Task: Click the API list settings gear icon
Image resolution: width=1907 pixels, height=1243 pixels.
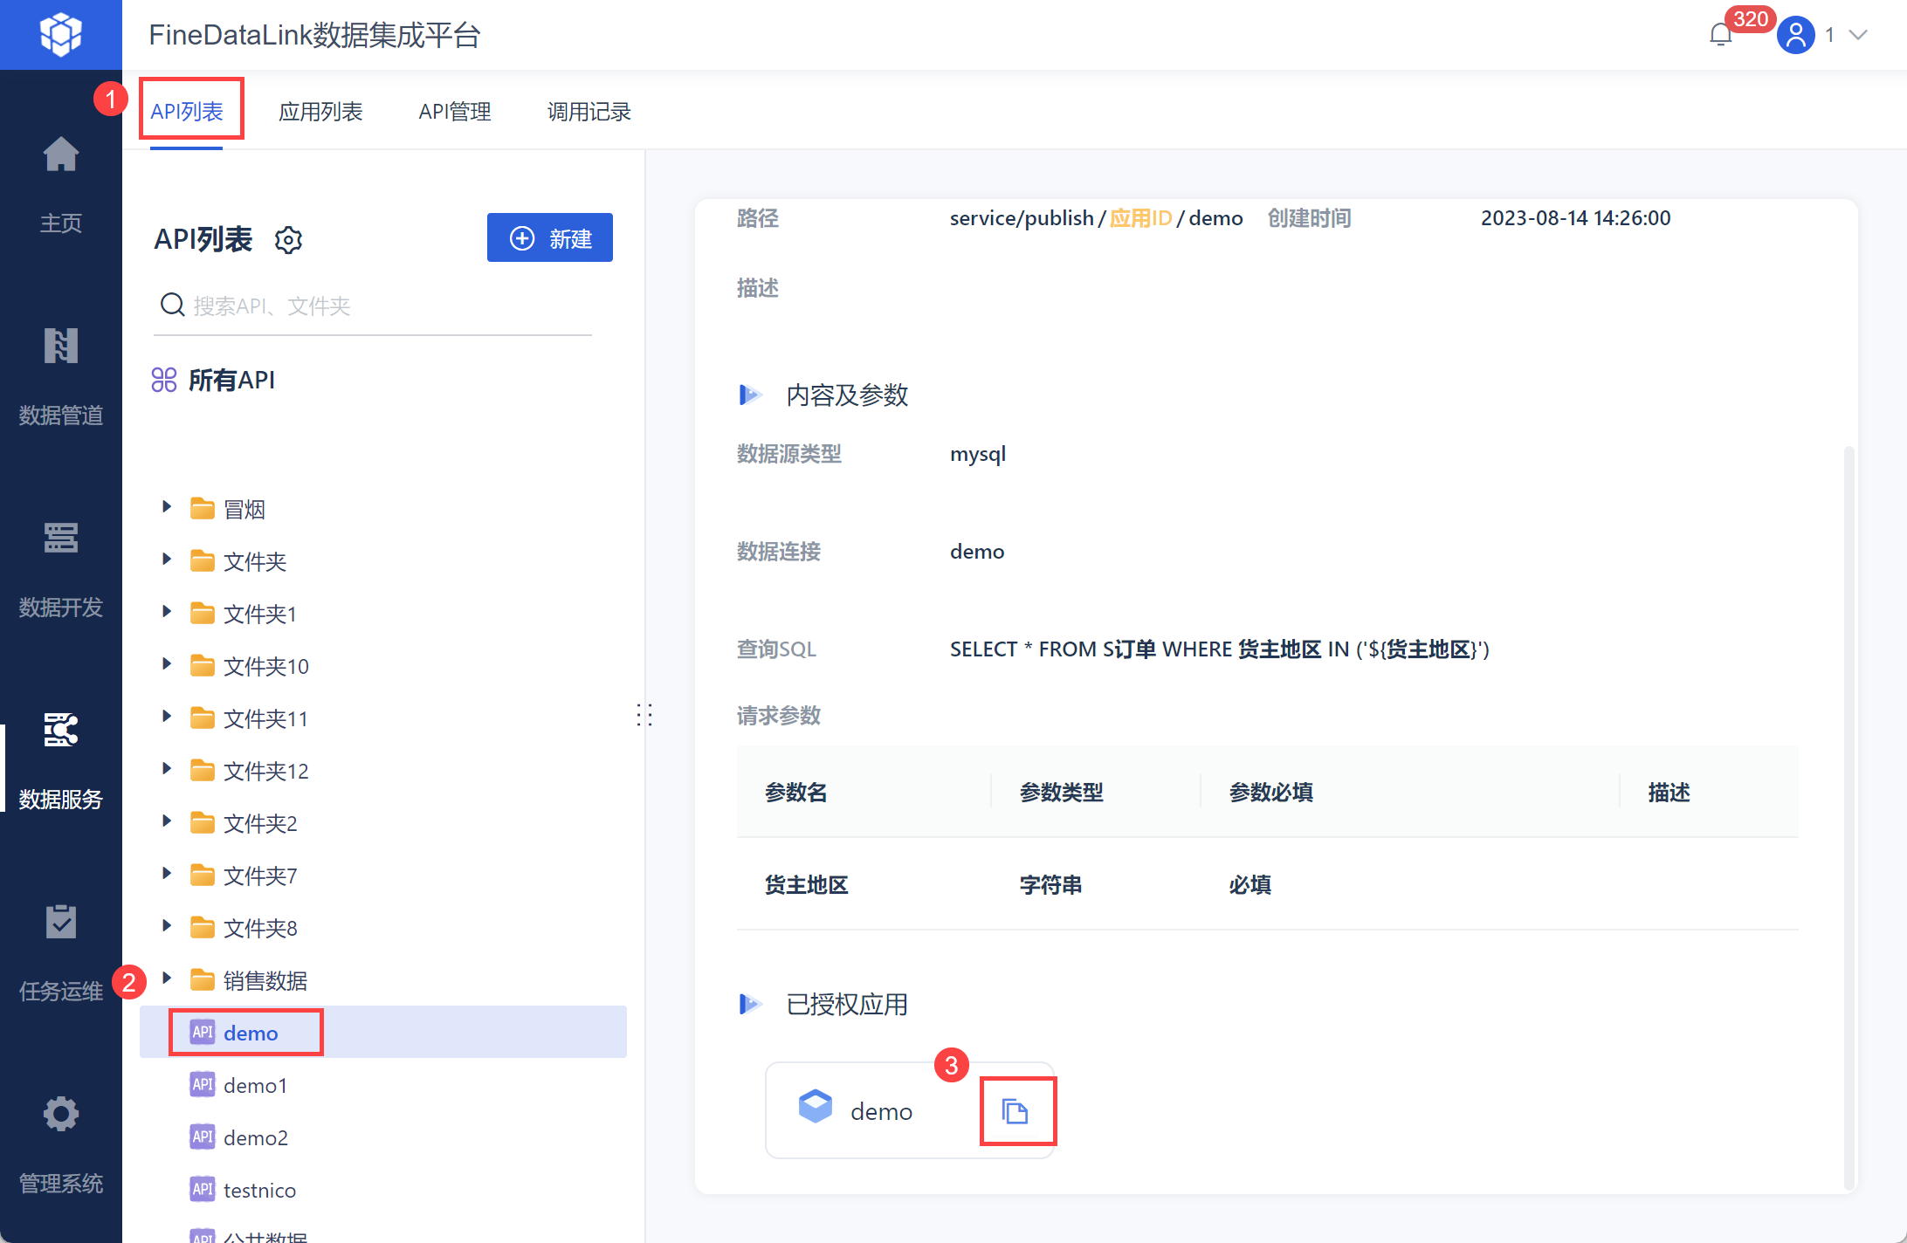Action: pyautogui.click(x=288, y=239)
